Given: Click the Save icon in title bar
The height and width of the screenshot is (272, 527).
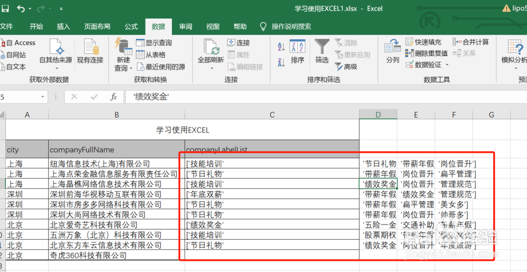Looking at the screenshot, I should 5,9.
